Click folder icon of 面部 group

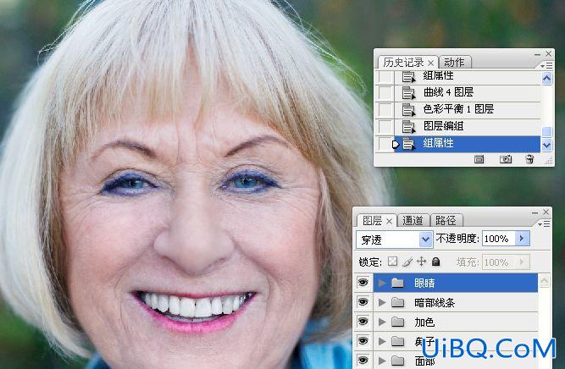397,360
